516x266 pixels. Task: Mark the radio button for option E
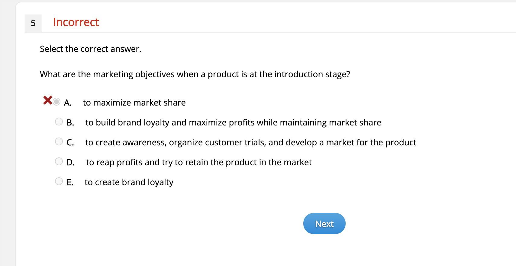tap(59, 181)
